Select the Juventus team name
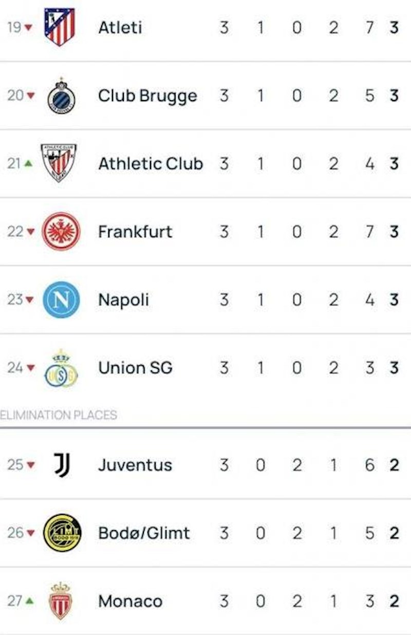Image resolution: width=411 pixels, height=635 pixels. coord(135,465)
